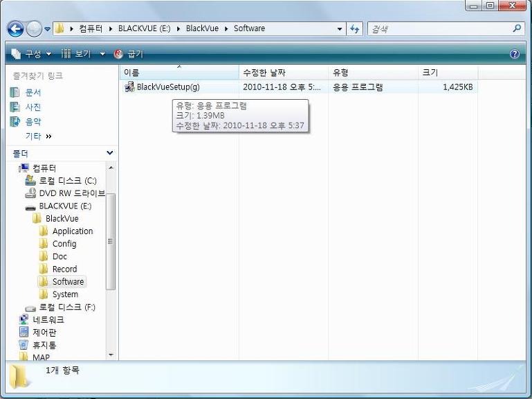Sort by the 유형 column header

373,73
